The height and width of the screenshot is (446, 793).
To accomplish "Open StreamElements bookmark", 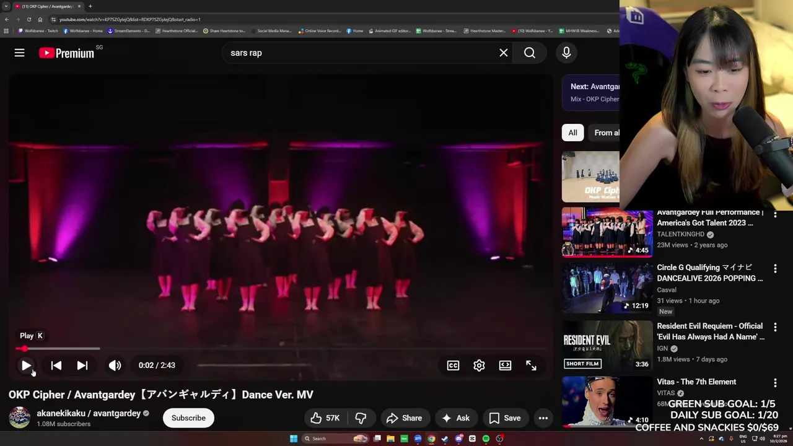I will tap(128, 31).
